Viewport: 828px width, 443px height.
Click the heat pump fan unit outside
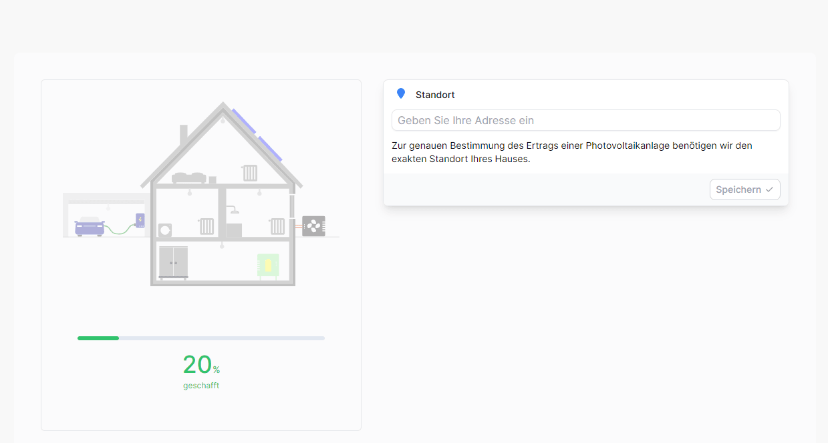click(313, 226)
